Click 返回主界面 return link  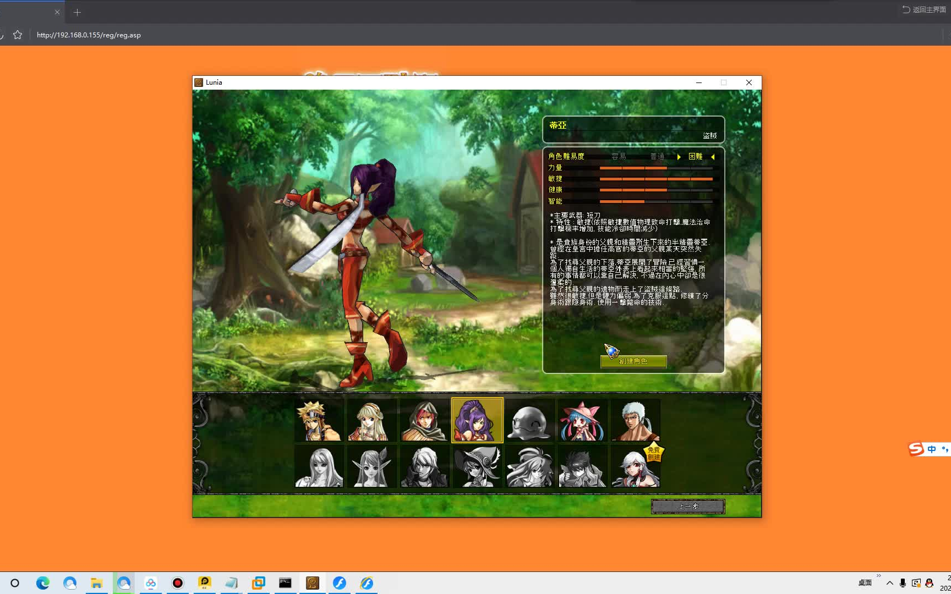tap(924, 9)
